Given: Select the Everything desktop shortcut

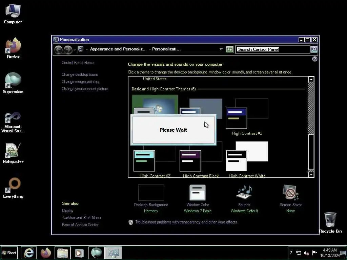Looking at the screenshot, I should (x=13, y=188).
